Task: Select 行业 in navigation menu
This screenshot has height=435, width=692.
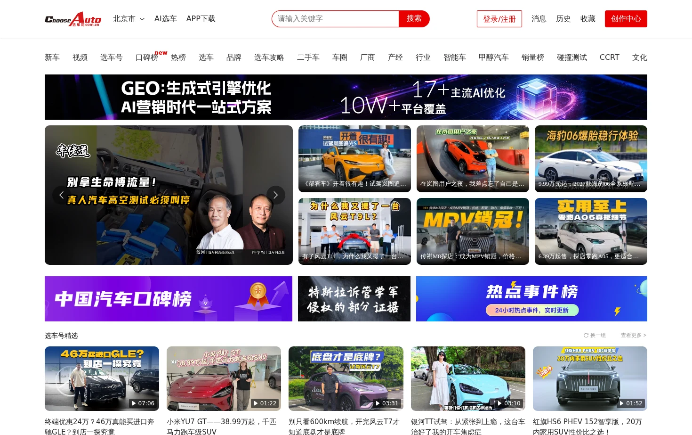Action: pos(423,57)
